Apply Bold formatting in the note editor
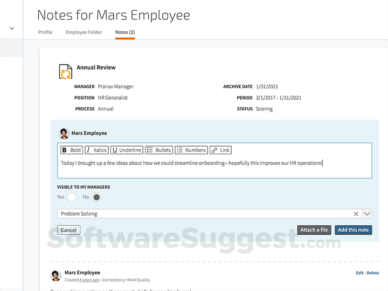This screenshot has width=388, height=291. coord(71,150)
